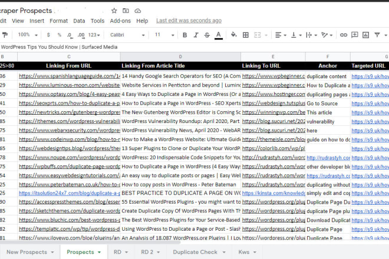Select the 'This article' anchor cell
This screenshot has height=259, width=389.
[x=328, y=112]
